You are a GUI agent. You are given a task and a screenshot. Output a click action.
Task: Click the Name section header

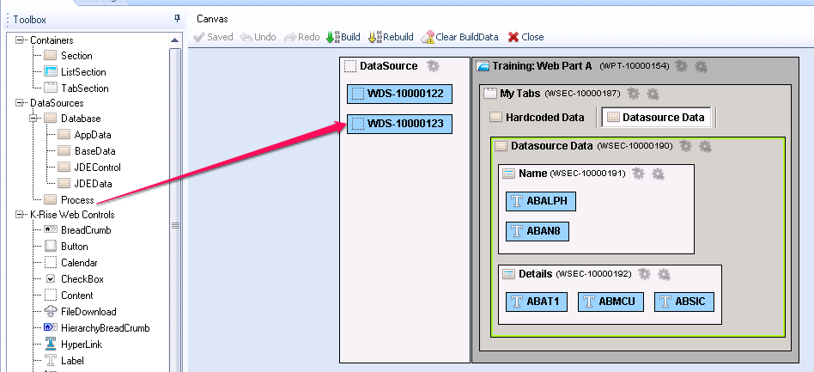[x=532, y=173]
